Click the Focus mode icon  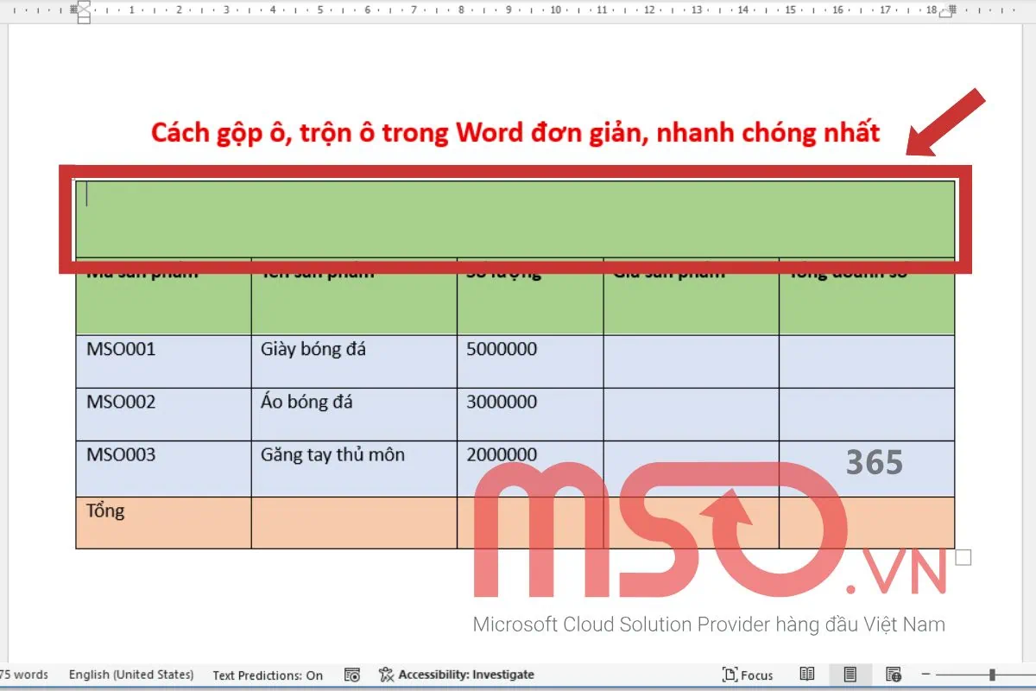[x=748, y=675]
